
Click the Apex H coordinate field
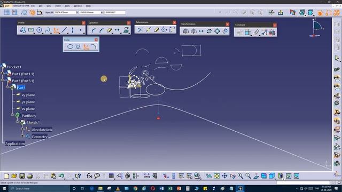(x=65, y=12)
